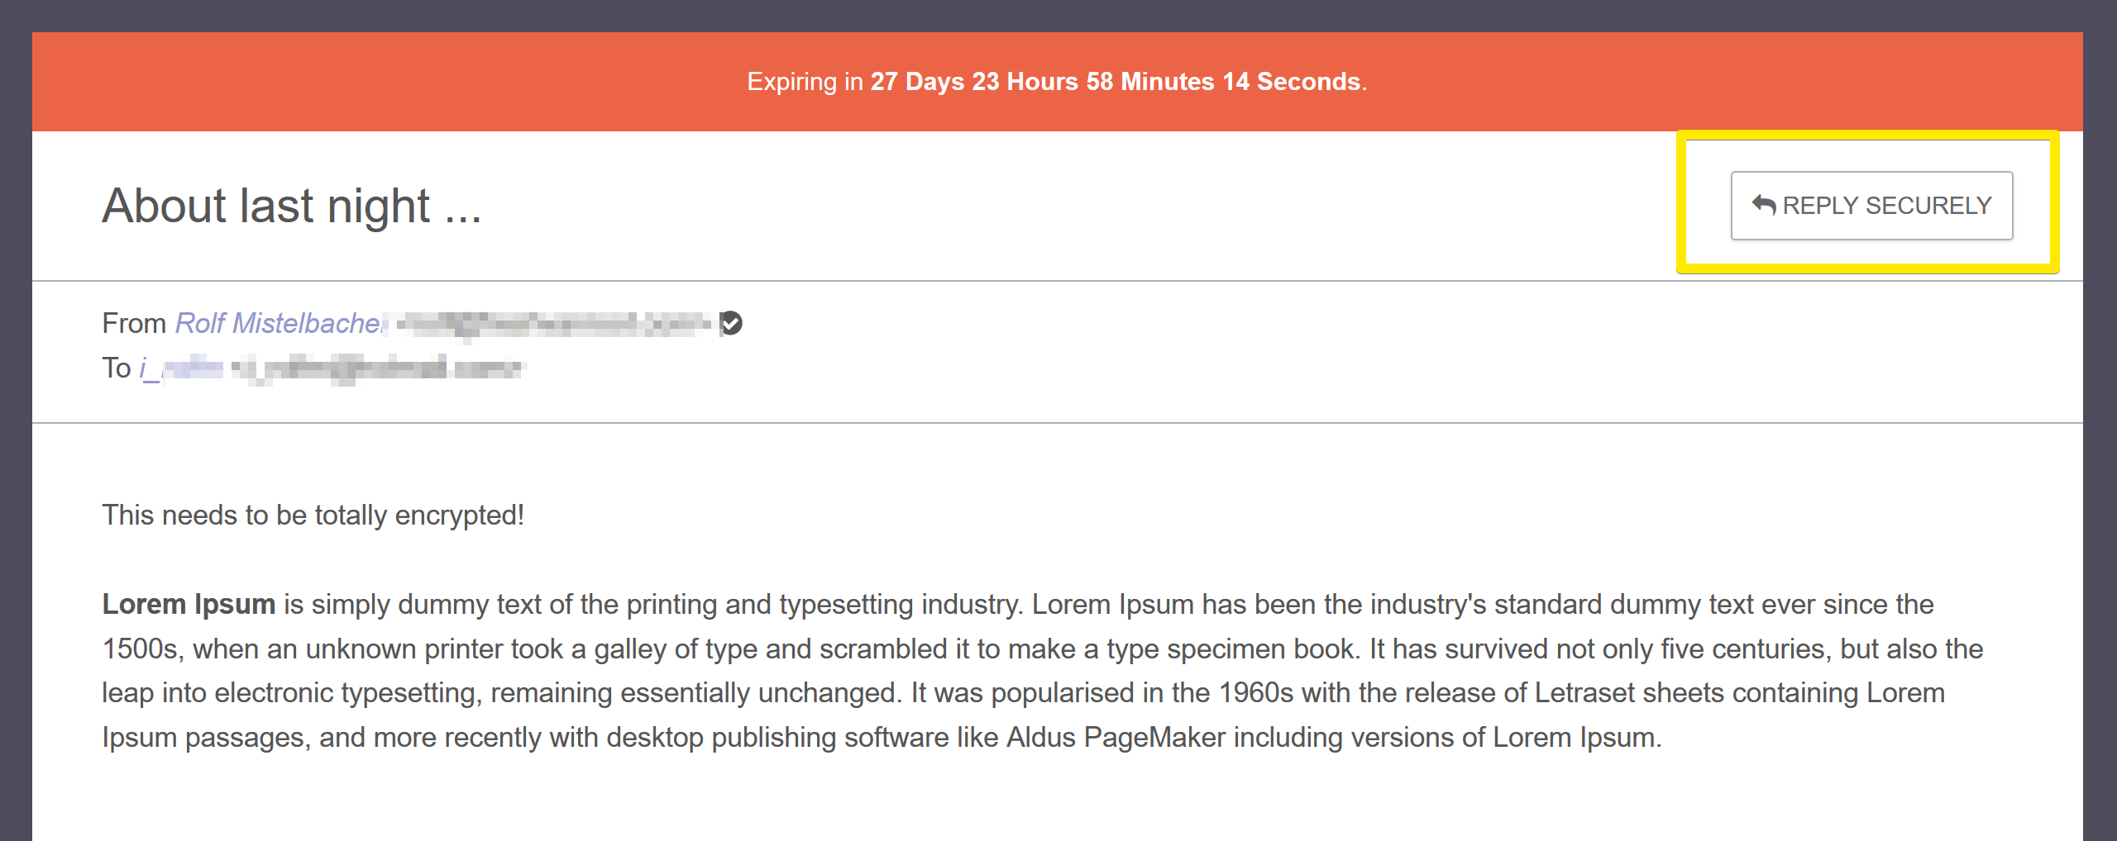This screenshot has height=841, width=2117.
Task: Click the line "This needs to be totally encrypted!"
Action: click(x=313, y=515)
